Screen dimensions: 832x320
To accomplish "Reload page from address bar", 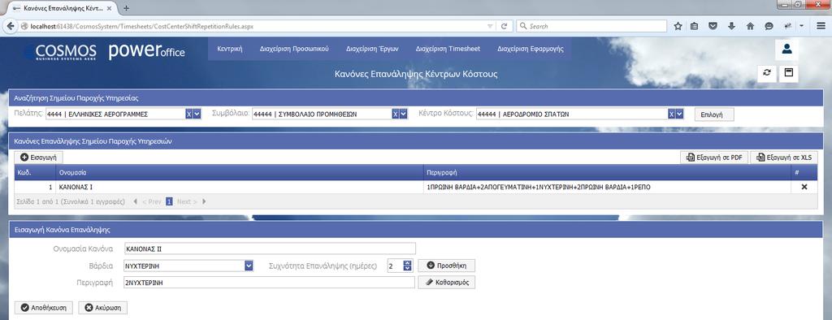I will pos(504,26).
